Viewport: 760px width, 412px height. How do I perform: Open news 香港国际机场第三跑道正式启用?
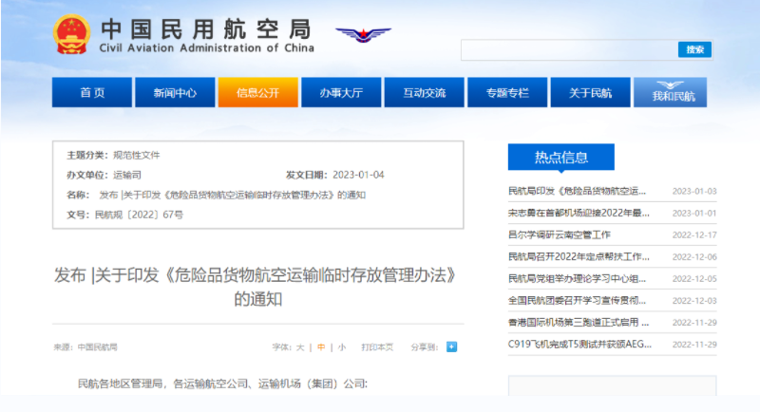point(579,323)
